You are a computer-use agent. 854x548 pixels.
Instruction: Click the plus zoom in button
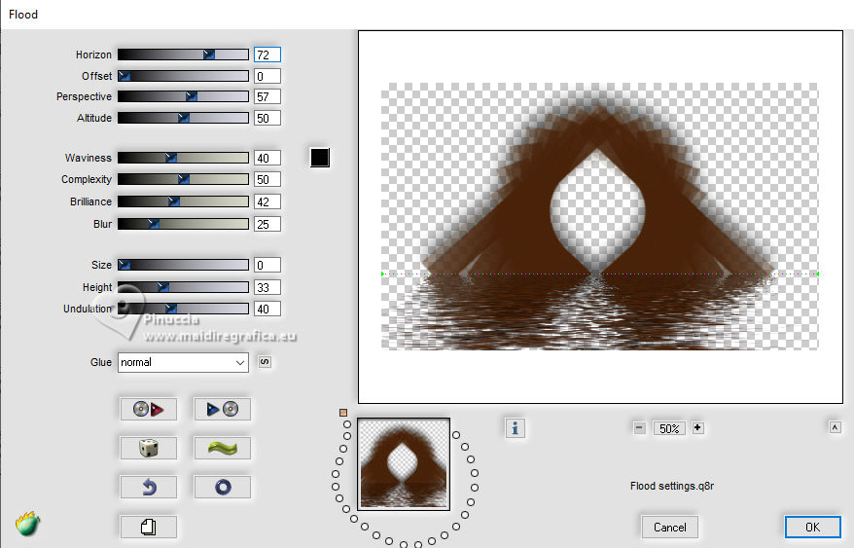(697, 428)
